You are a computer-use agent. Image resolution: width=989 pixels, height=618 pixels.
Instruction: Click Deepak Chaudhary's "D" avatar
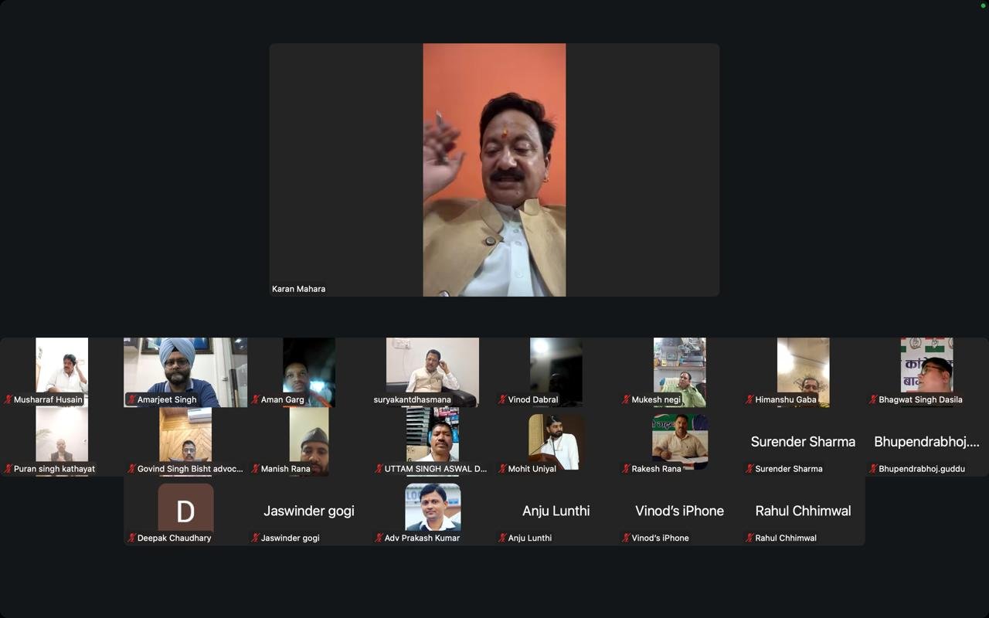click(x=185, y=508)
